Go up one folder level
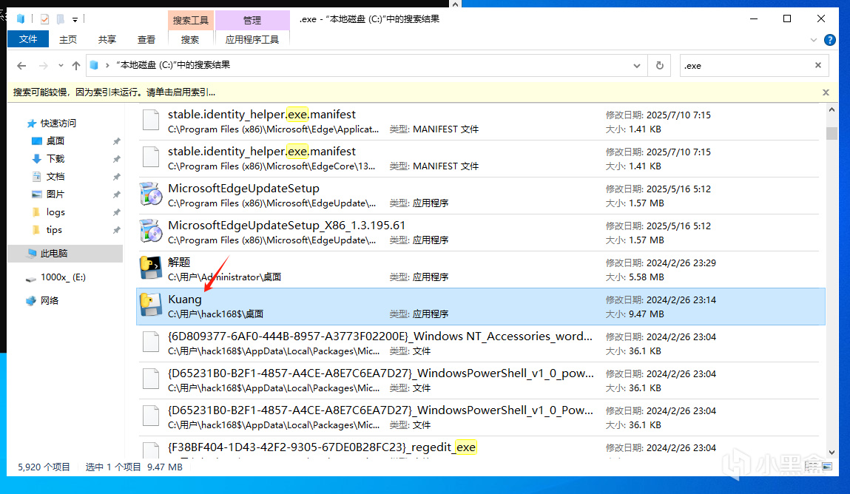The height and width of the screenshot is (494, 850). [x=76, y=66]
